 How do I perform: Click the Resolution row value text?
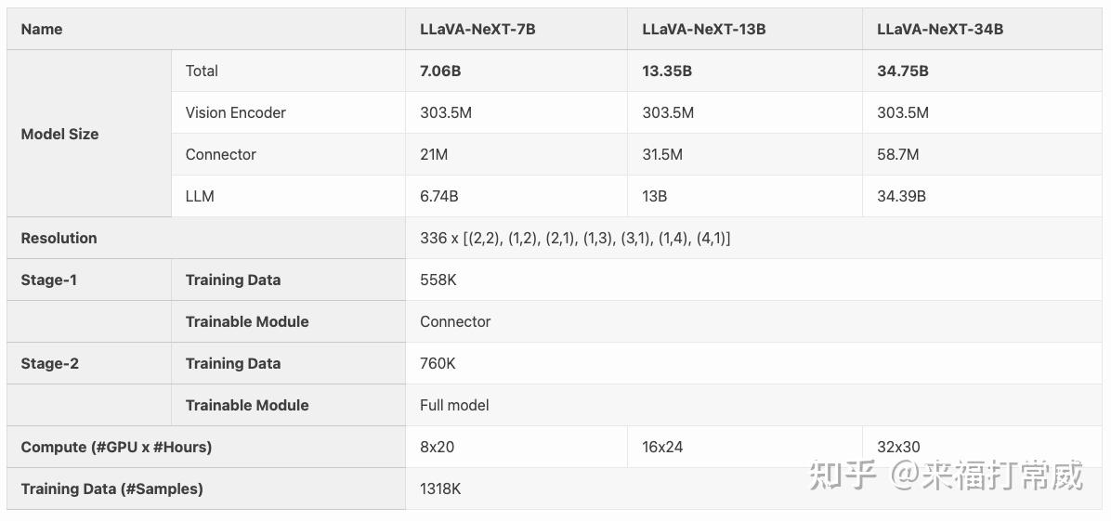(x=575, y=238)
